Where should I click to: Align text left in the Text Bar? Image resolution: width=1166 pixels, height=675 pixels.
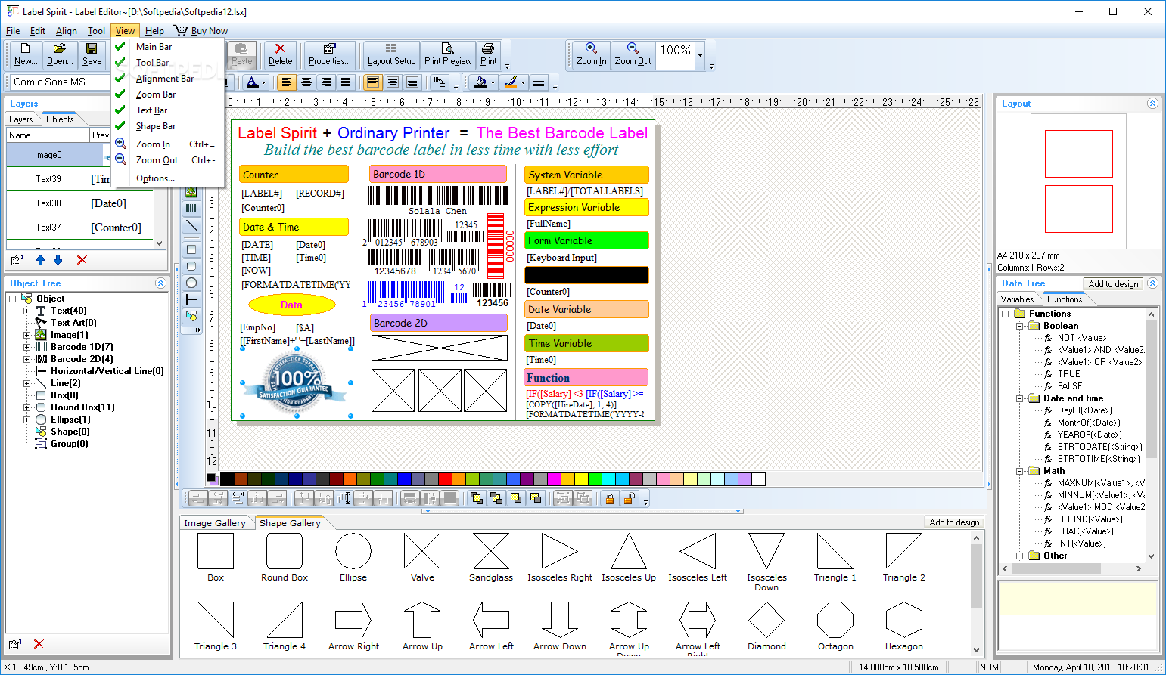click(287, 82)
